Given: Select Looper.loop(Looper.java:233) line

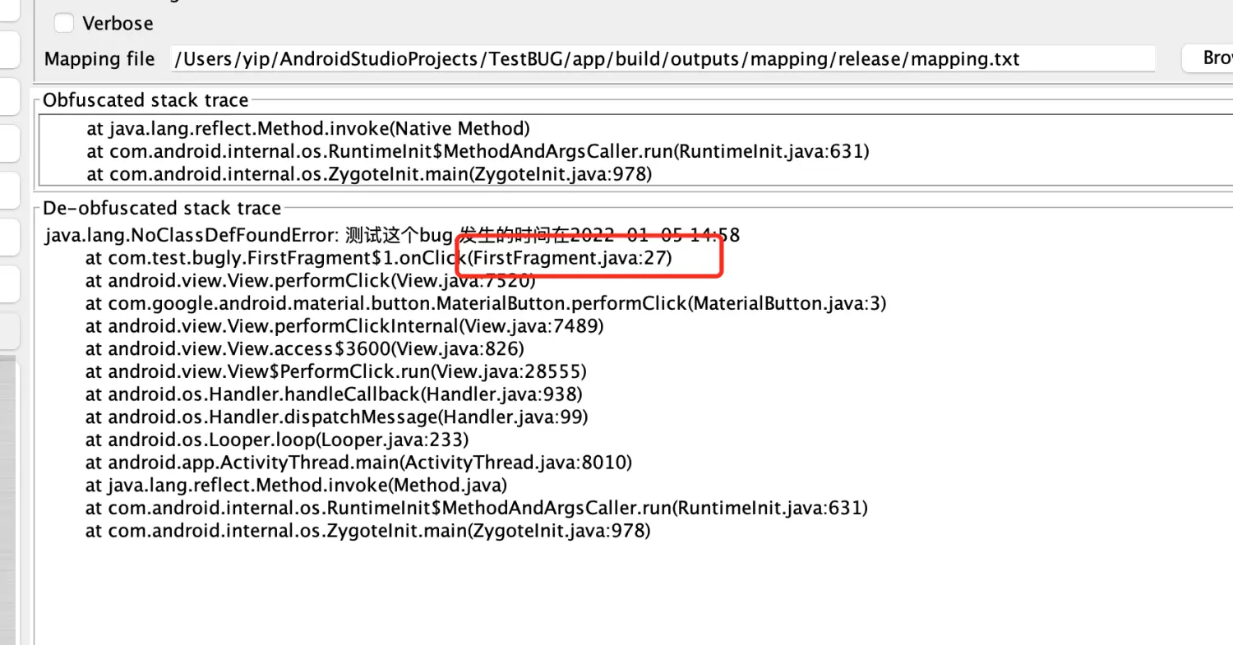Looking at the screenshot, I should click(x=277, y=440).
